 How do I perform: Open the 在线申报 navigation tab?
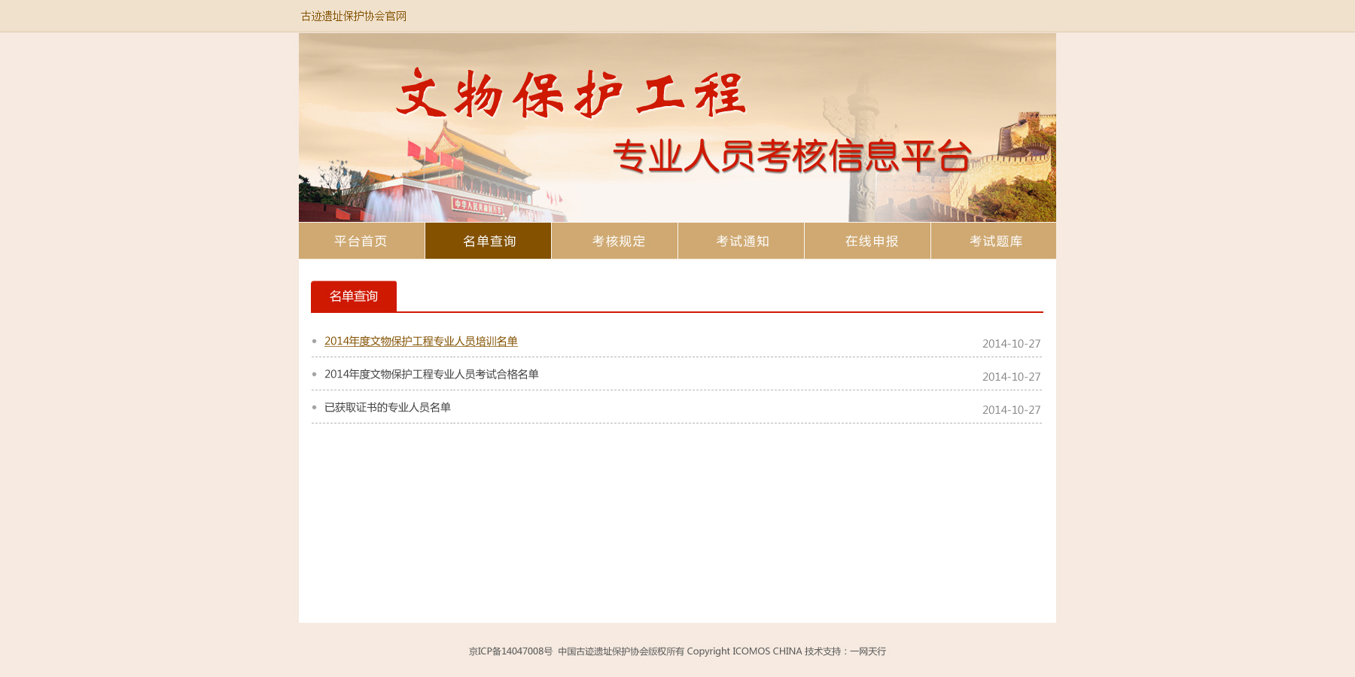click(870, 241)
